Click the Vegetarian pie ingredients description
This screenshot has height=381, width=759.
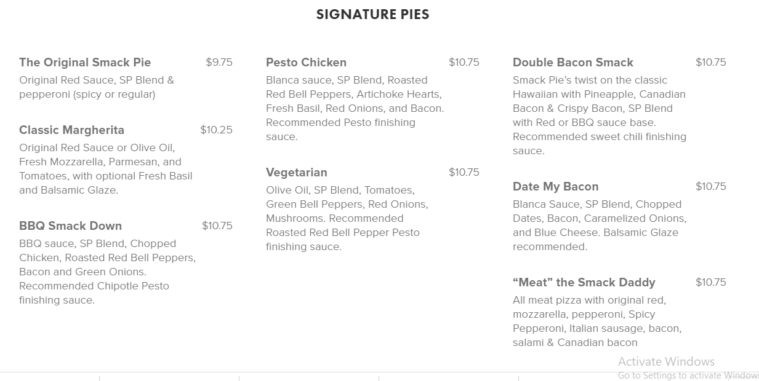click(347, 218)
